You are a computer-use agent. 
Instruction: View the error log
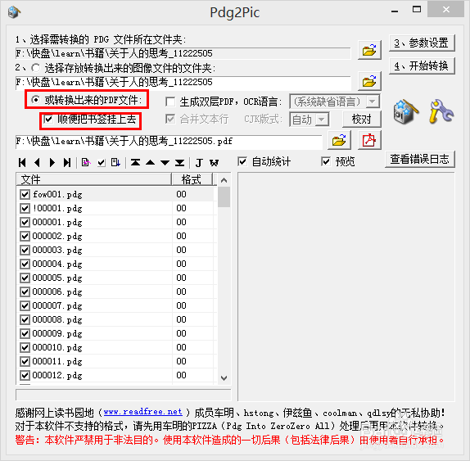click(x=419, y=159)
